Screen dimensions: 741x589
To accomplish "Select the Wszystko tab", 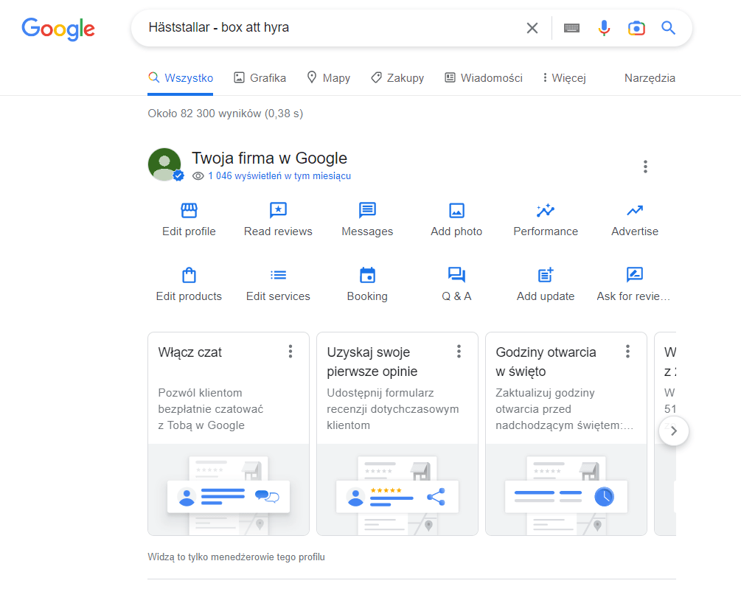I will tap(181, 78).
